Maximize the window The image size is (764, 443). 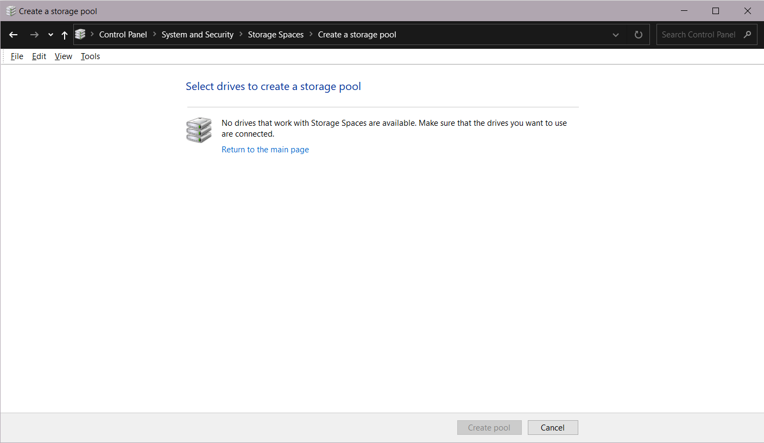coord(716,11)
